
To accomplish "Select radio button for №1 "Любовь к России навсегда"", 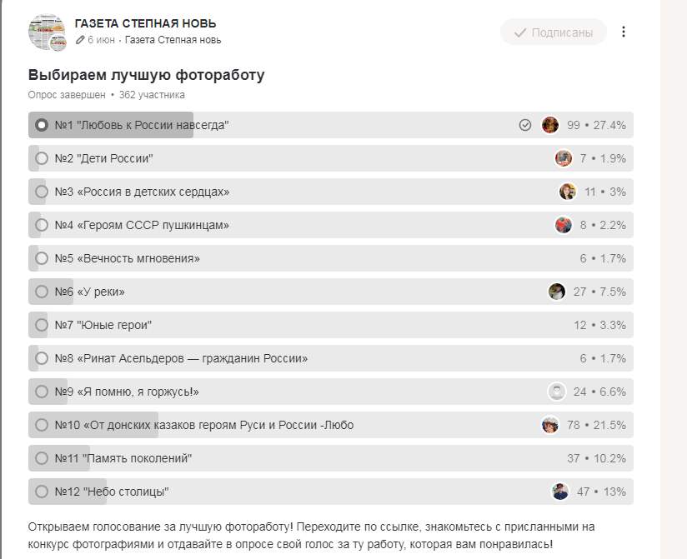I will coord(42,125).
